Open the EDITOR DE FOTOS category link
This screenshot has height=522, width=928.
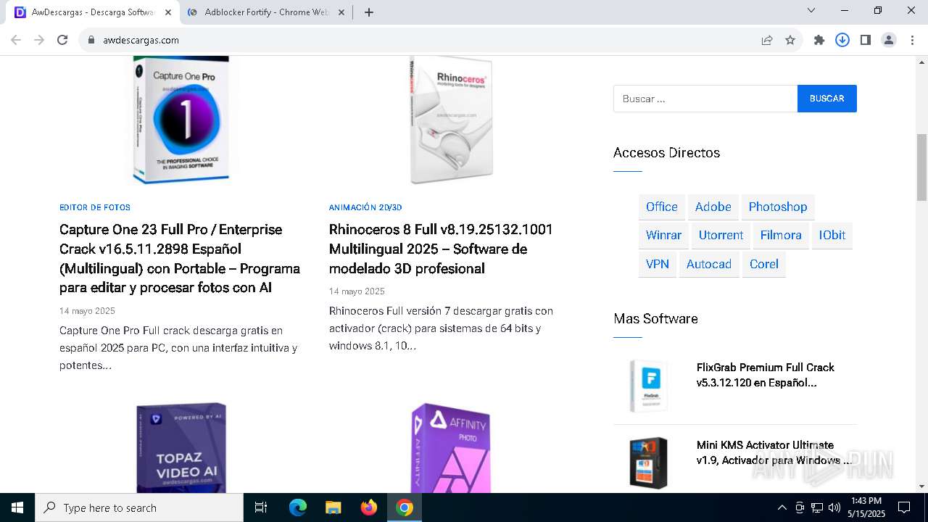point(95,207)
